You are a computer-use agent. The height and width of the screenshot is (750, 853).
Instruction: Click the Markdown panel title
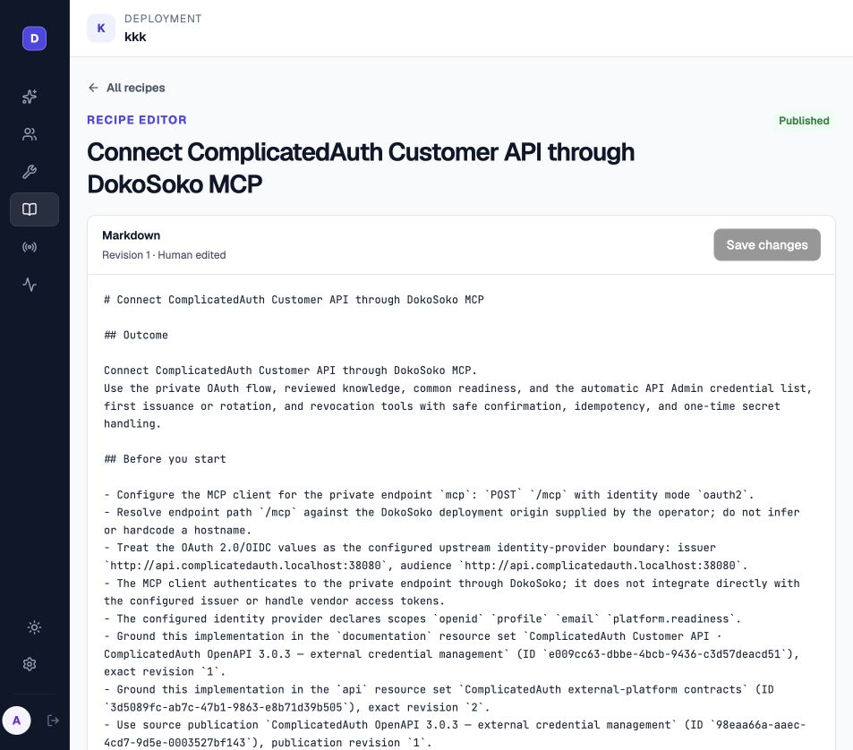(131, 235)
